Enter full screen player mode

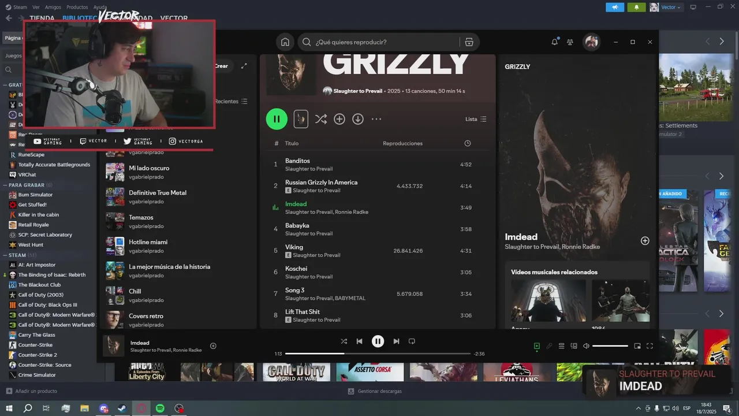click(x=650, y=346)
